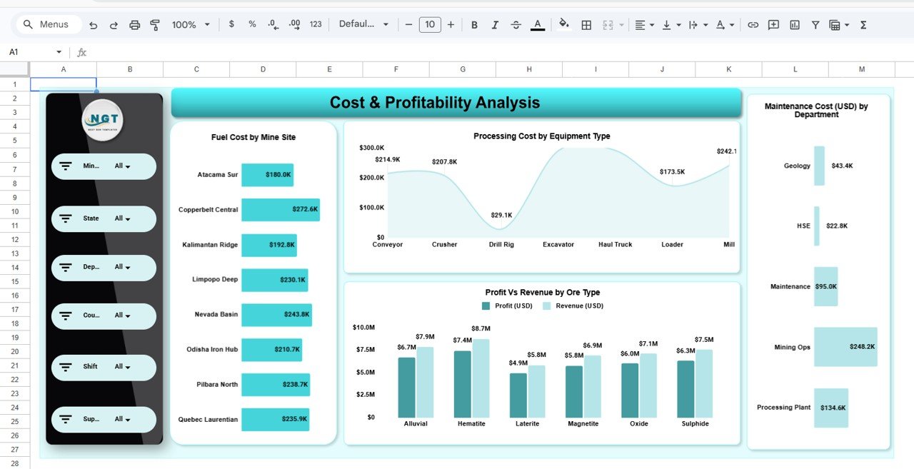Toggle italic formatting
Image resolution: width=914 pixels, height=469 pixels.
(x=495, y=25)
